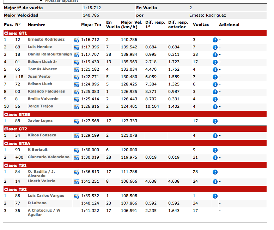Screen dimensions: 274x230
Task: Open lap icon for Lineth Valerio
Action: tap(76, 182)
